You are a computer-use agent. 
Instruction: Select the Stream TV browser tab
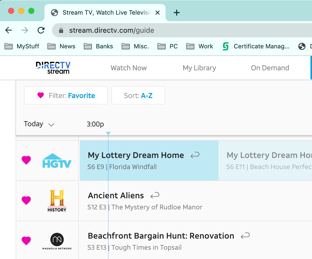pyautogui.click(x=105, y=13)
